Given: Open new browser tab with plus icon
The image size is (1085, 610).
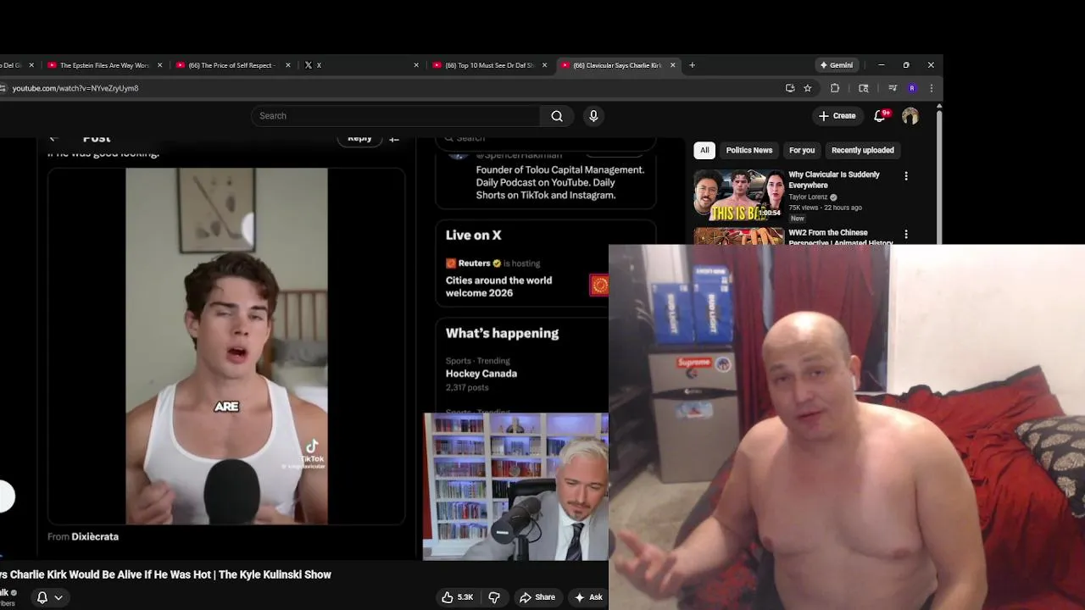Looking at the screenshot, I should 692,65.
